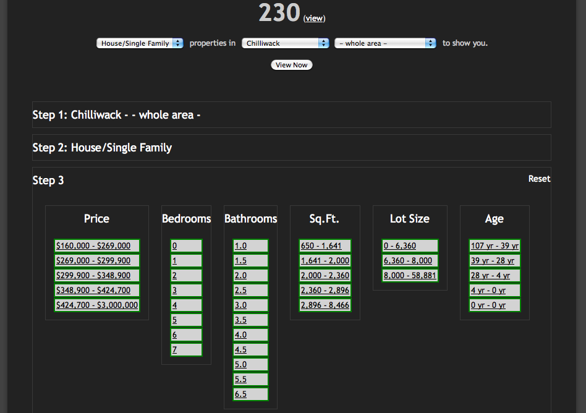Pick 2.5 bathrooms option
The image size is (586, 413).
(x=250, y=291)
